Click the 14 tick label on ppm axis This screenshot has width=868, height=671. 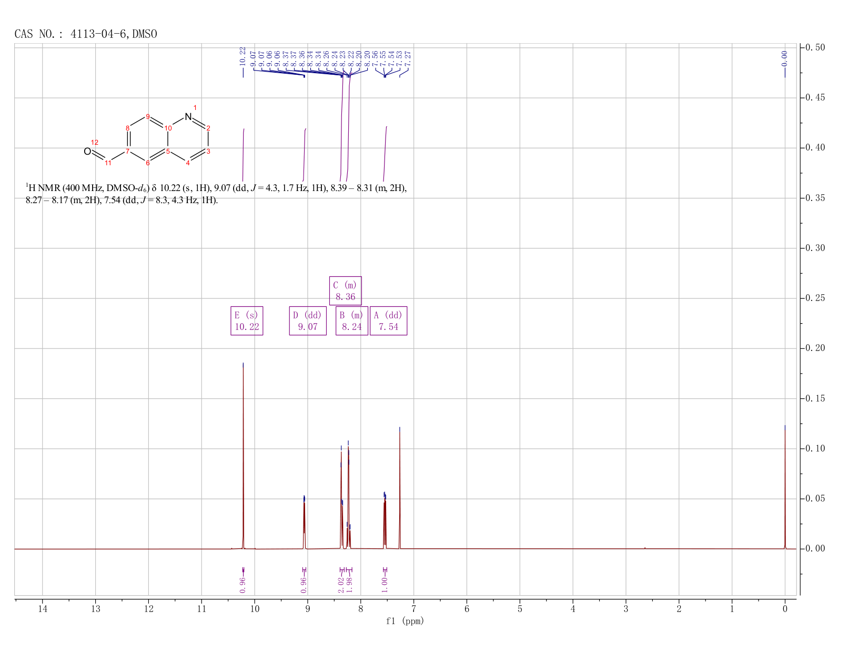point(42,609)
